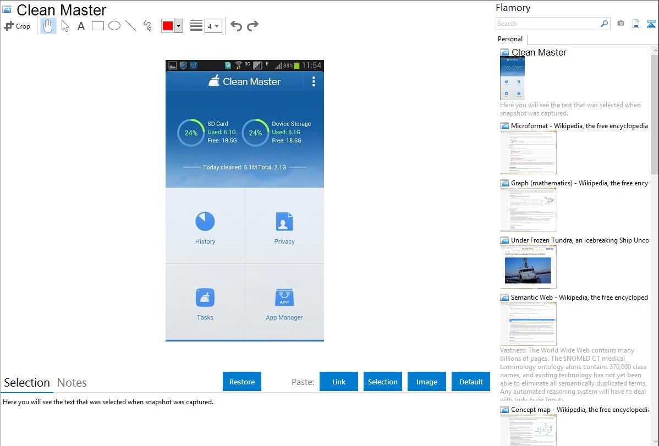659x446 pixels.
Task: Click the red color swatch
Action: click(x=168, y=26)
